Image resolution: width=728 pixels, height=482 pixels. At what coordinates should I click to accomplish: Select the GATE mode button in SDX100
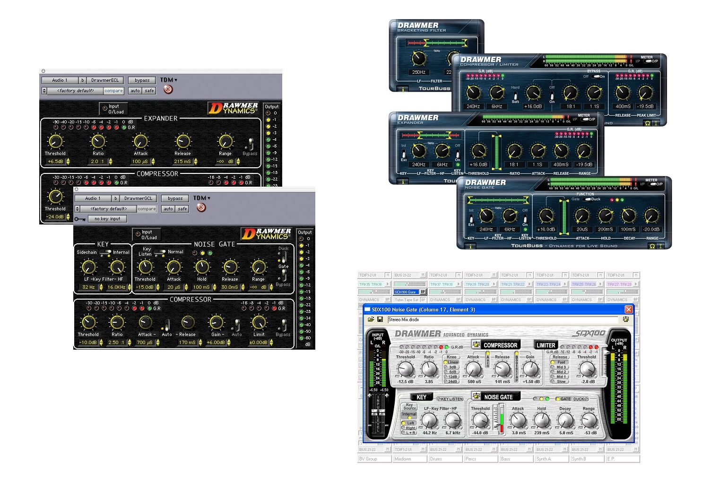pos(563,399)
